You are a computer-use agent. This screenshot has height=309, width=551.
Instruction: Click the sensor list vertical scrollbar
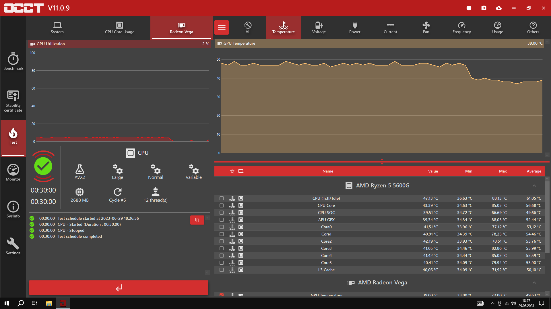[x=547, y=217]
